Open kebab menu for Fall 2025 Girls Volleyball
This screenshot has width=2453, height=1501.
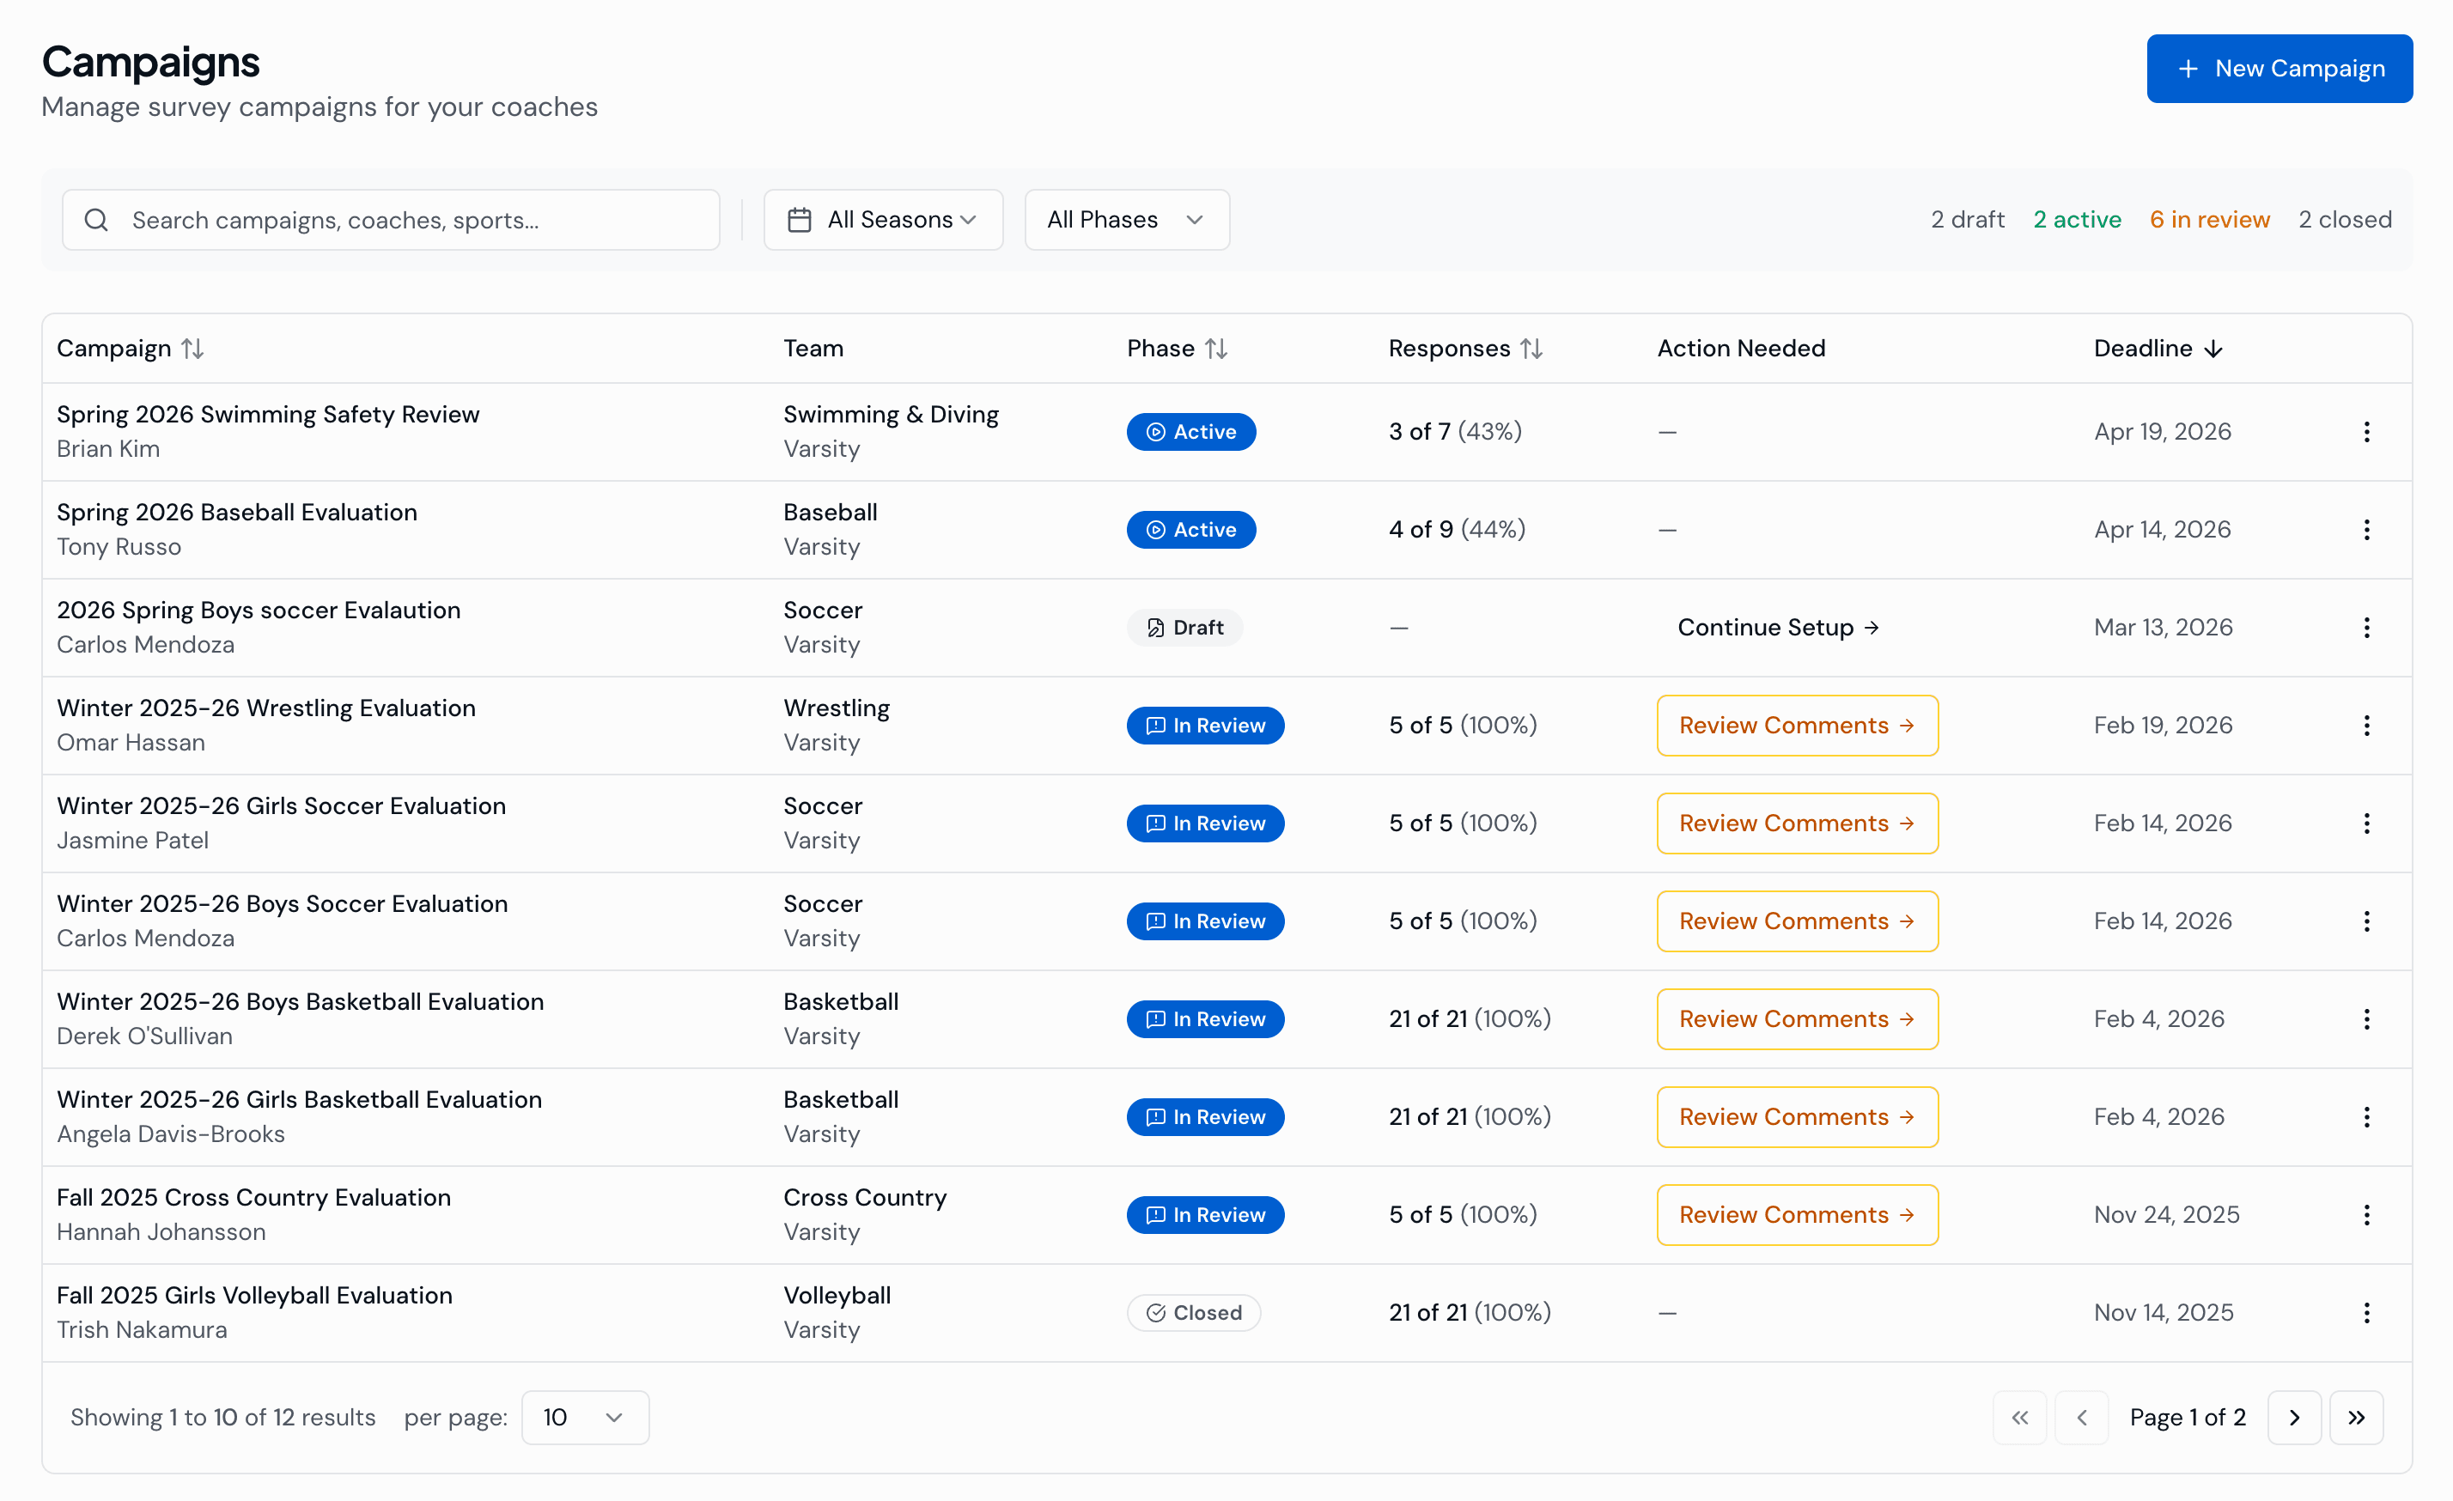2365,1312
